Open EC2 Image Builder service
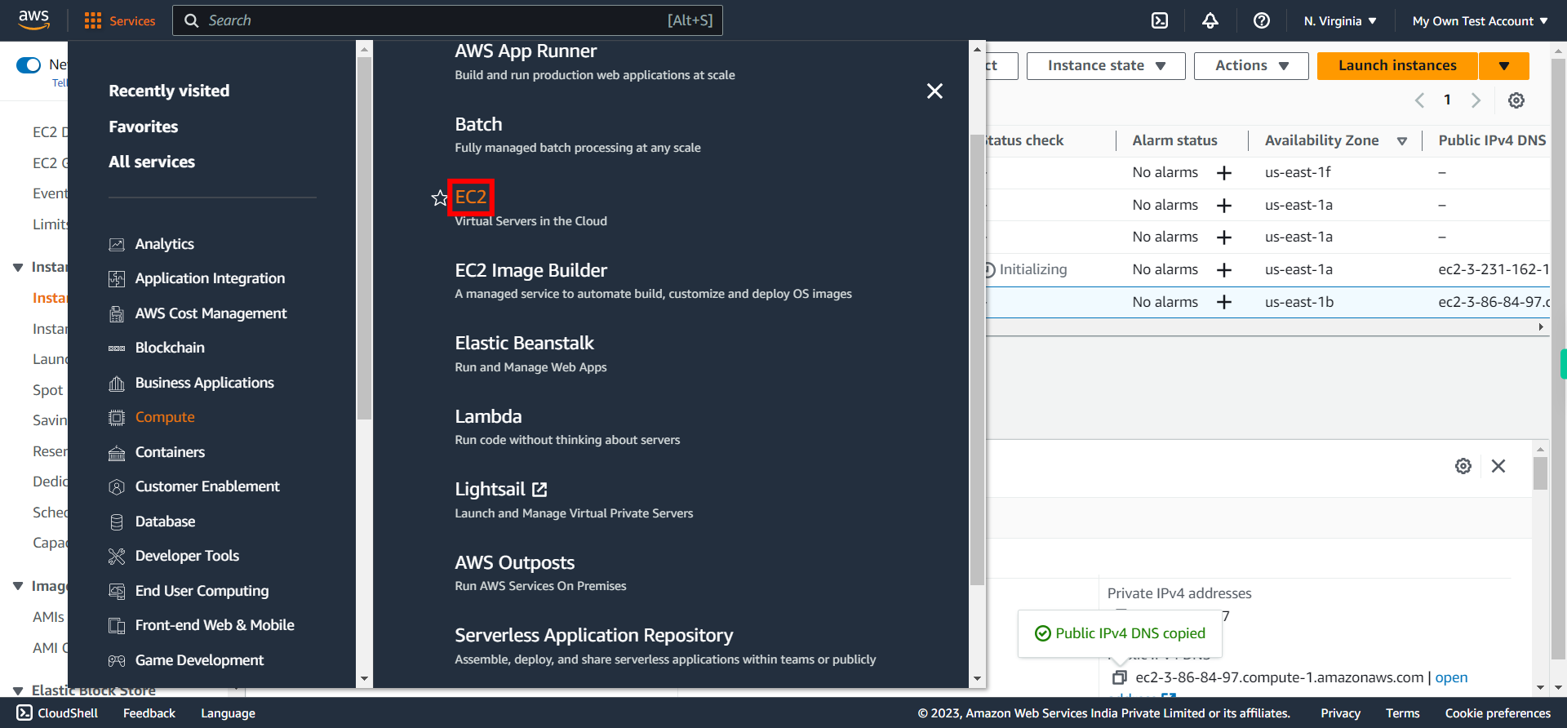Image resolution: width=1567 pixels, height=728 pixels. (530, 270)
